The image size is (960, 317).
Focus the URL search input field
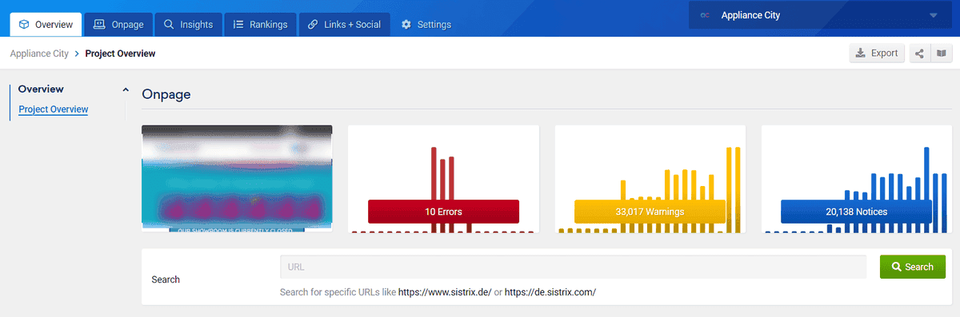(x=574, y=267)
